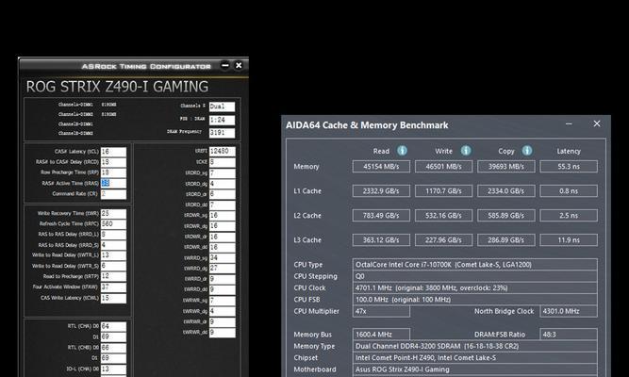The width and height of the screenshot is (629, 377).
Task: Click the L2 Cache Copy value 585.89 GB/s
Action: (506, 216)
